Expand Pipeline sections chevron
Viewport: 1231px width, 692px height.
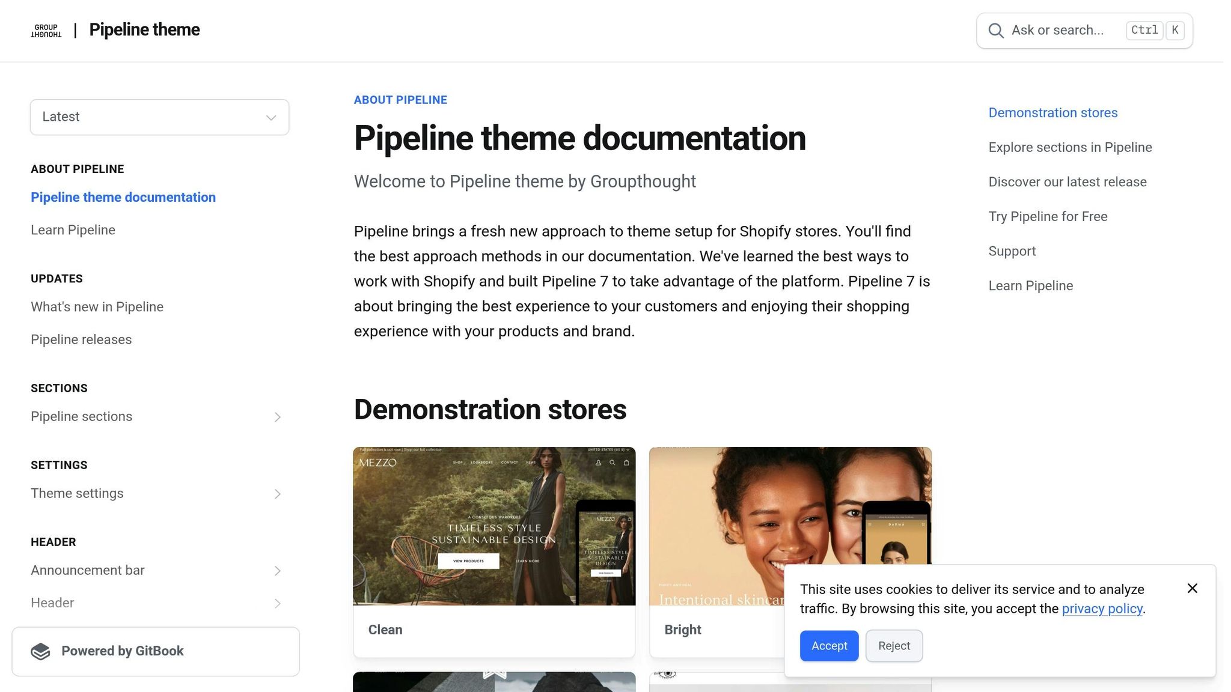click(x=277, y=417)
